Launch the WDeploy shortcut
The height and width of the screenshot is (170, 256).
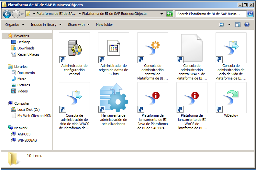[x=231, y=98]
